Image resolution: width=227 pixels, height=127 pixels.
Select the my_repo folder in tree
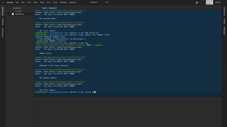[x=18, y=11]
